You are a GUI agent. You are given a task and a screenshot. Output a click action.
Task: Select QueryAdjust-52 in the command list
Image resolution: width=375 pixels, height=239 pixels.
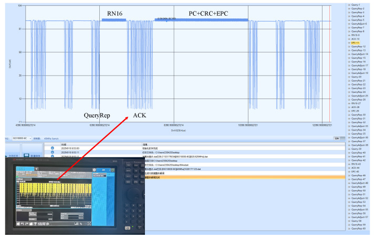pyautogui.click(x=360, y=198)
